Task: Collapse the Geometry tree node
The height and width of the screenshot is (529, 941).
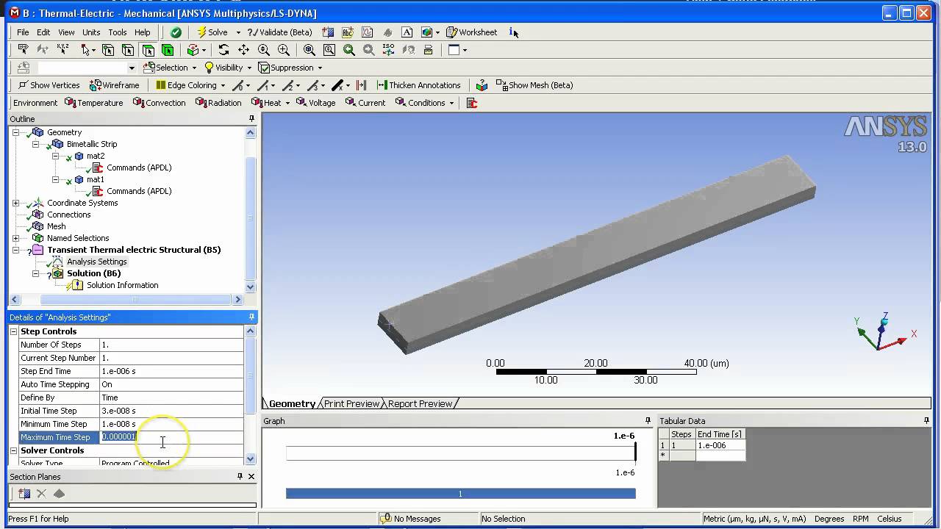Action: click(15, 132)
